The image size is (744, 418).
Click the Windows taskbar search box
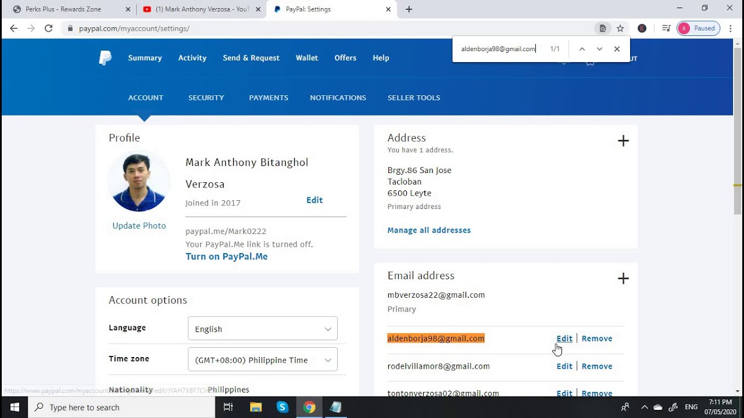(x=121, y=407)
